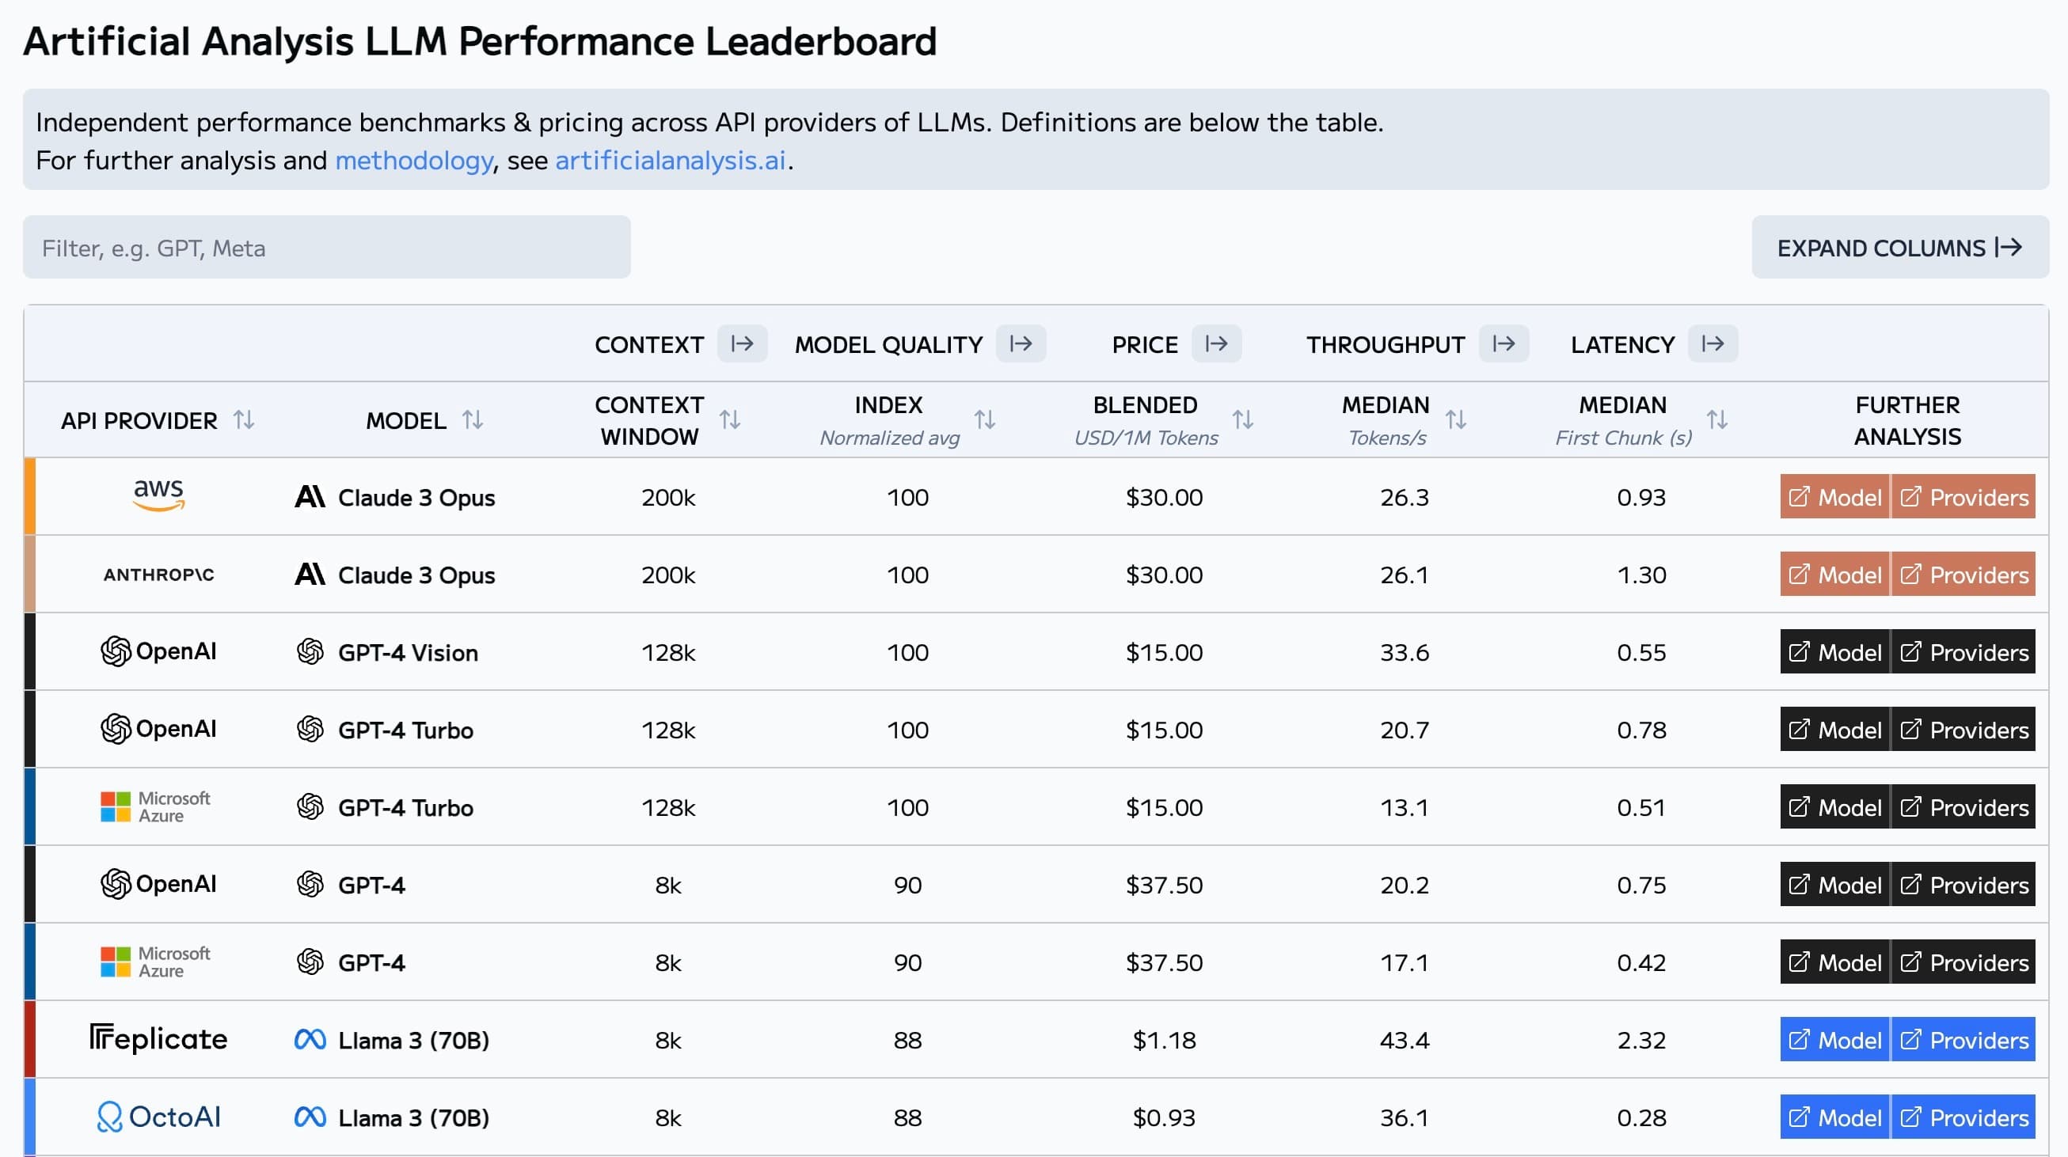Click the OctoAI provider logo

159,1116
